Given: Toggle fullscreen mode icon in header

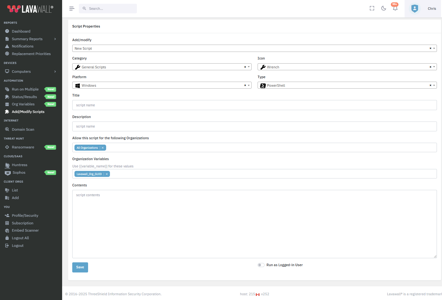Looking at the screenshot, I should click(372, 9).
